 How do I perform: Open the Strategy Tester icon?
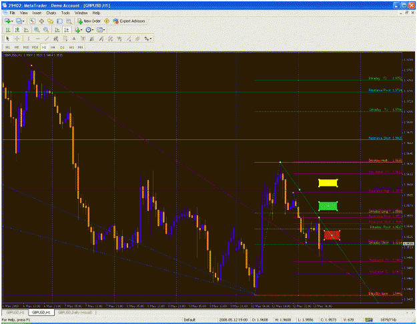(x=69, y=21)
